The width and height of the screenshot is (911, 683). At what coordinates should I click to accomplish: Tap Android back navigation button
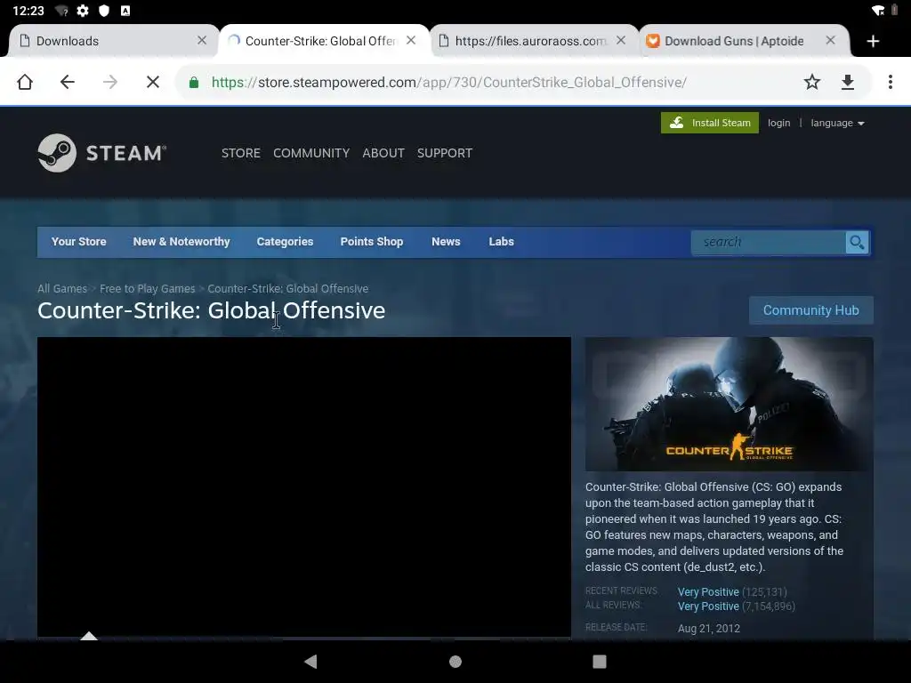[x=310, y=661]
